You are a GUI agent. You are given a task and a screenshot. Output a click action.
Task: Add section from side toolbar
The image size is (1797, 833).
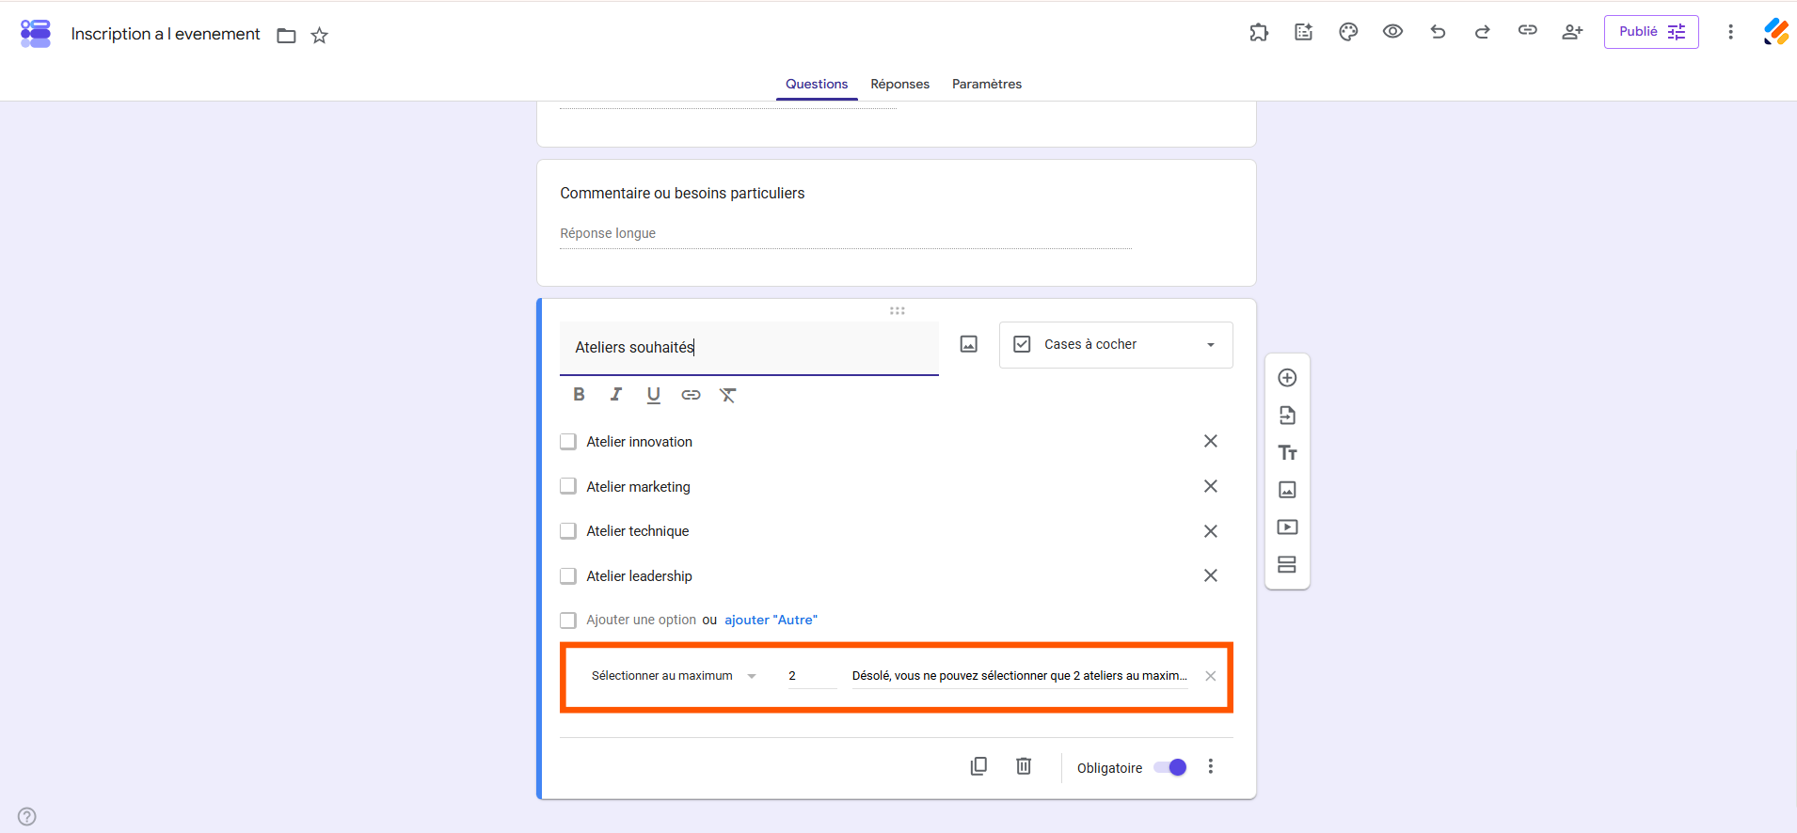pos(1288,565)
